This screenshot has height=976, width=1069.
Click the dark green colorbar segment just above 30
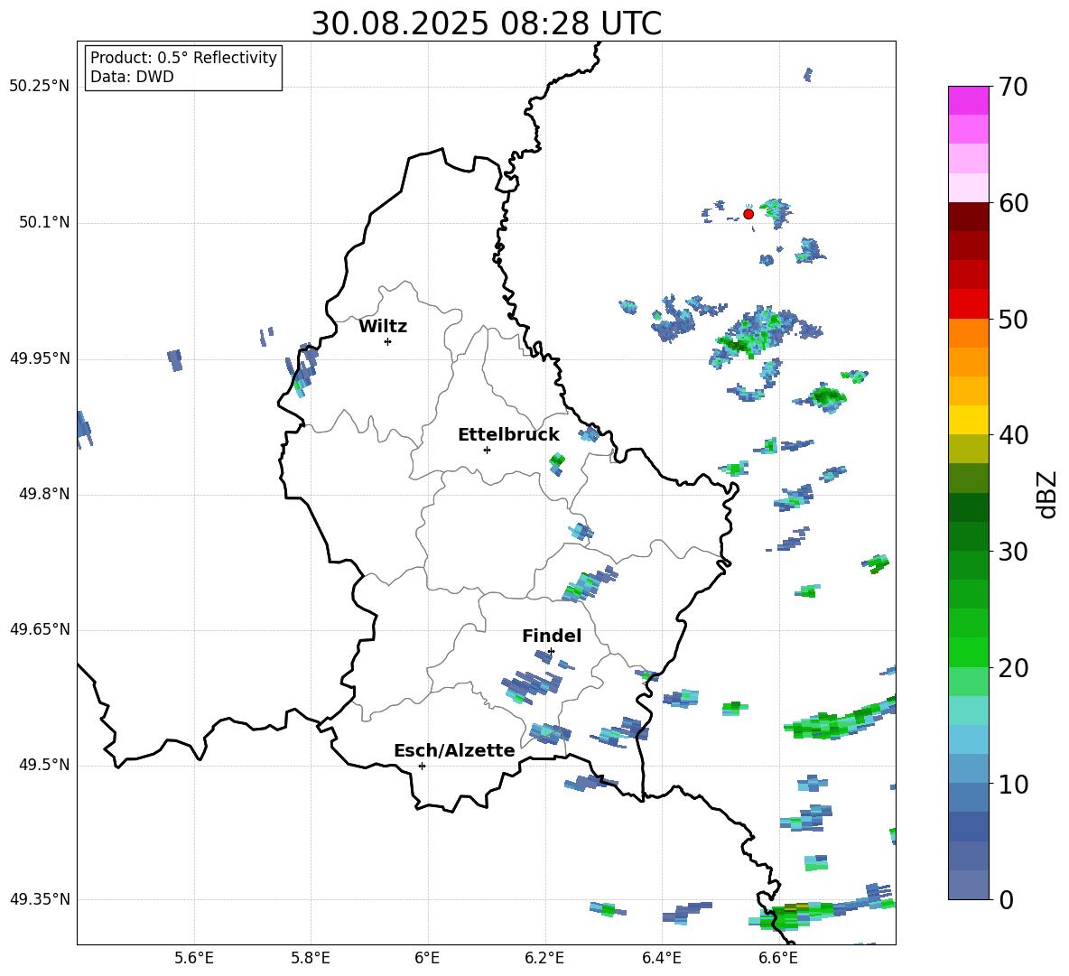(968, 536)
